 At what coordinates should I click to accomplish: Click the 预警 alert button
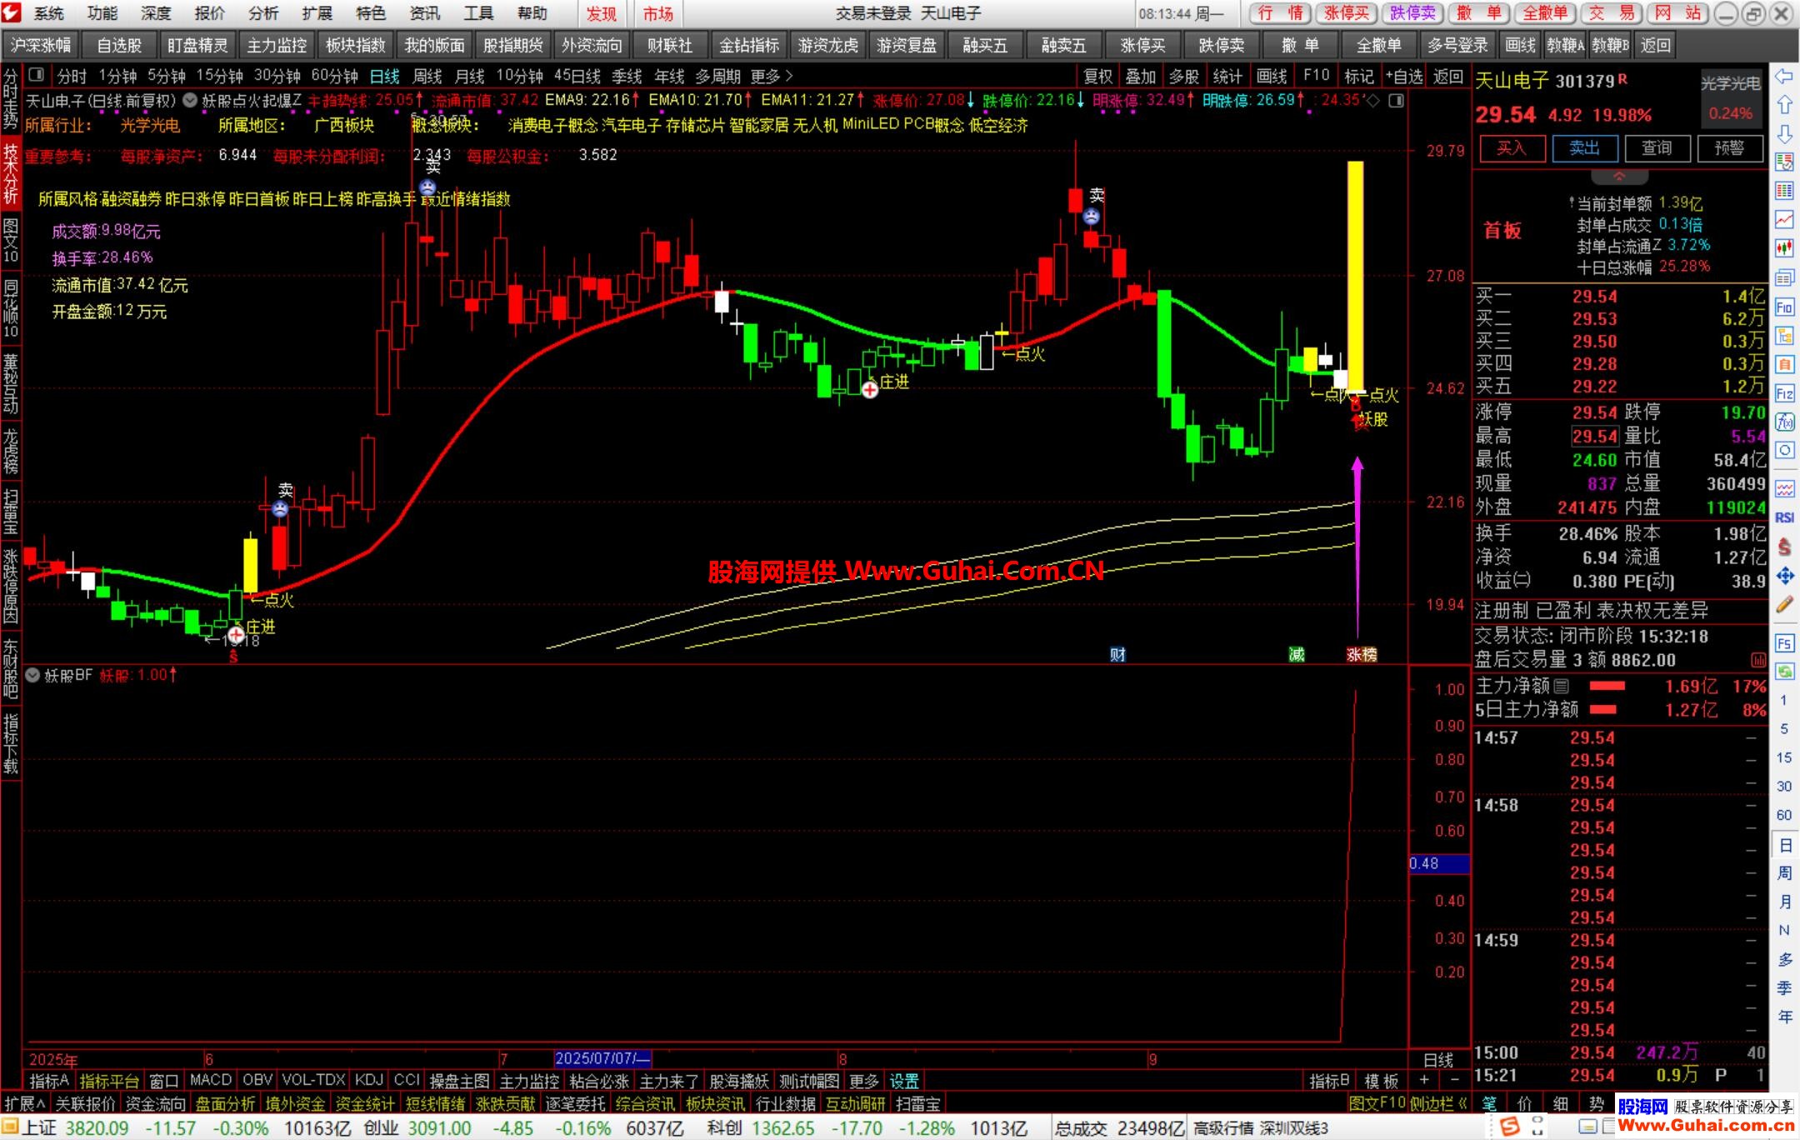(x=1729, y=148)
